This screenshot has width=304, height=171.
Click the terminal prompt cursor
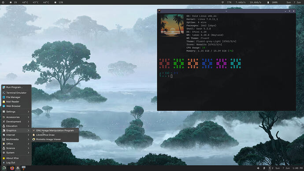coord(171,76)
